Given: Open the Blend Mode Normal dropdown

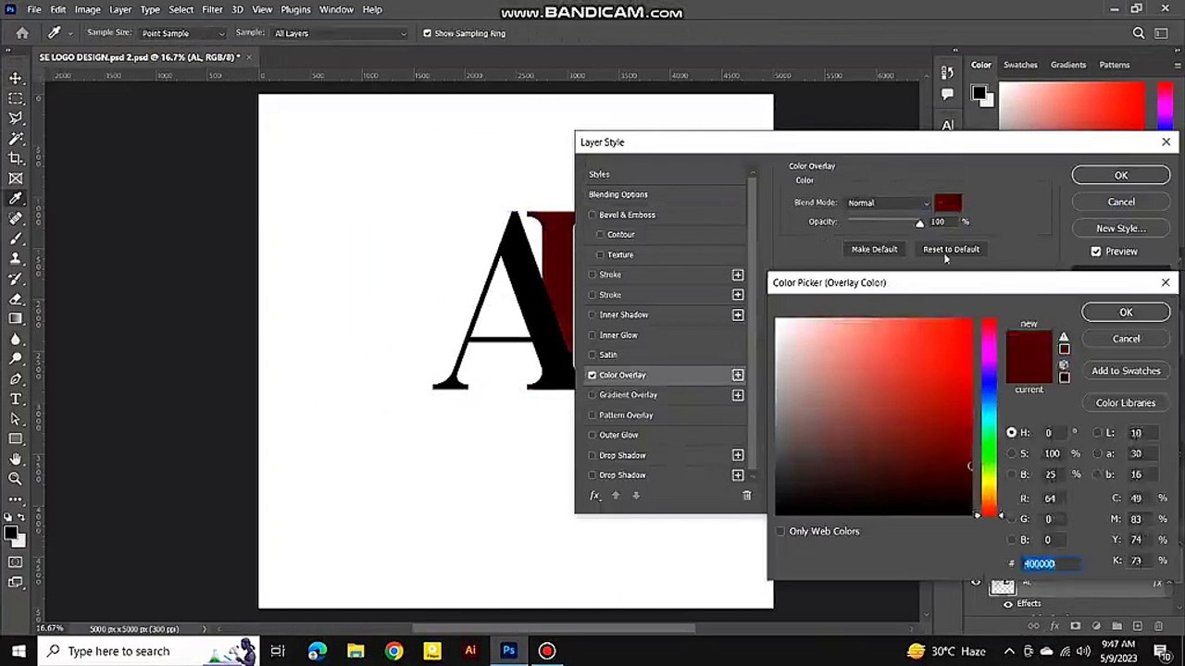Looking at the screenshot, I should 888,203.
